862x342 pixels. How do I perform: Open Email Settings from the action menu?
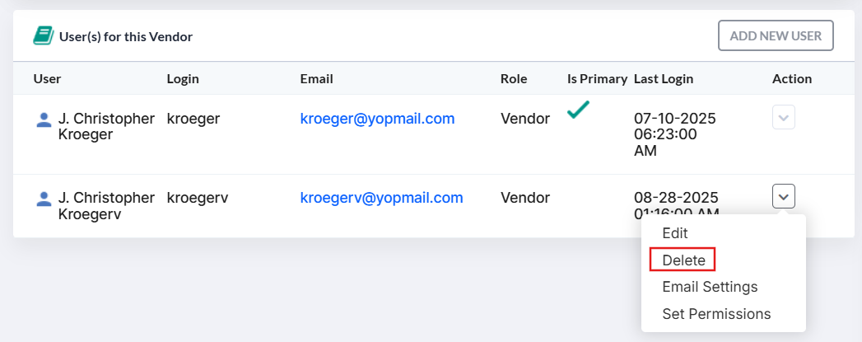click(x=710, y=287)
